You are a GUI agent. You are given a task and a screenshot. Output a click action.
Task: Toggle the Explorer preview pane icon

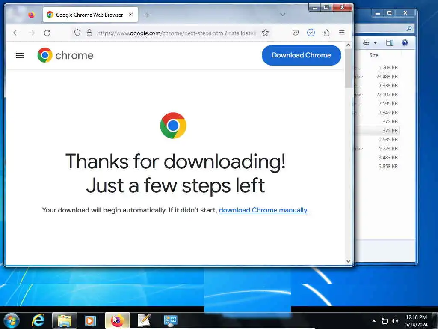pyautogui.click(x=389, y=43)
